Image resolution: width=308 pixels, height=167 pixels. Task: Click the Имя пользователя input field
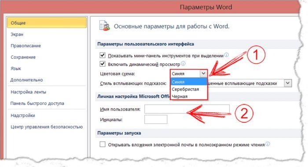[187, 109]
